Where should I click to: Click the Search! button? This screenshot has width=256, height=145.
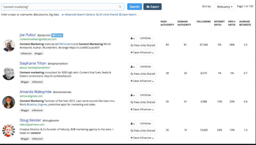point(135,7)
